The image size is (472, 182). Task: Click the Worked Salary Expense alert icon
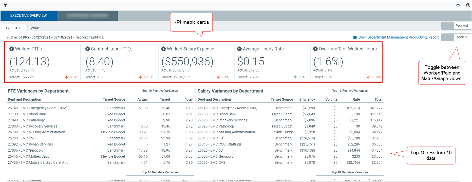(163, 49)
